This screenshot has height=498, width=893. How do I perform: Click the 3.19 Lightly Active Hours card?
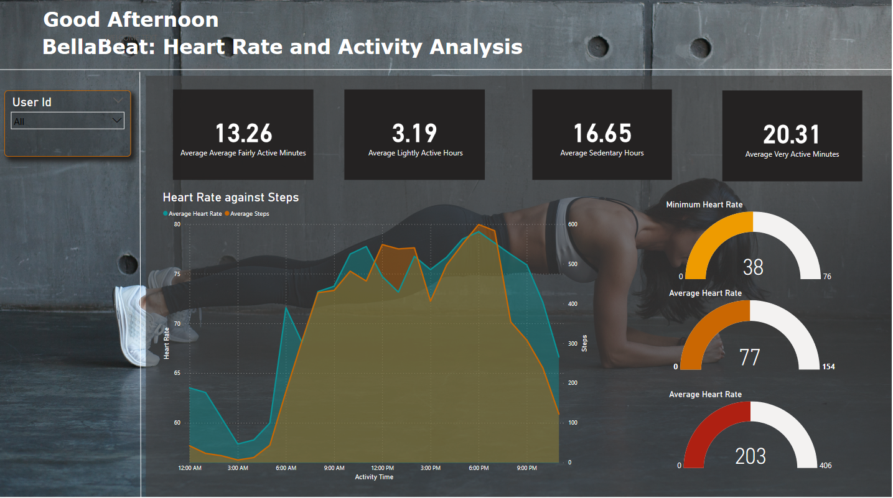click(414, 134)
